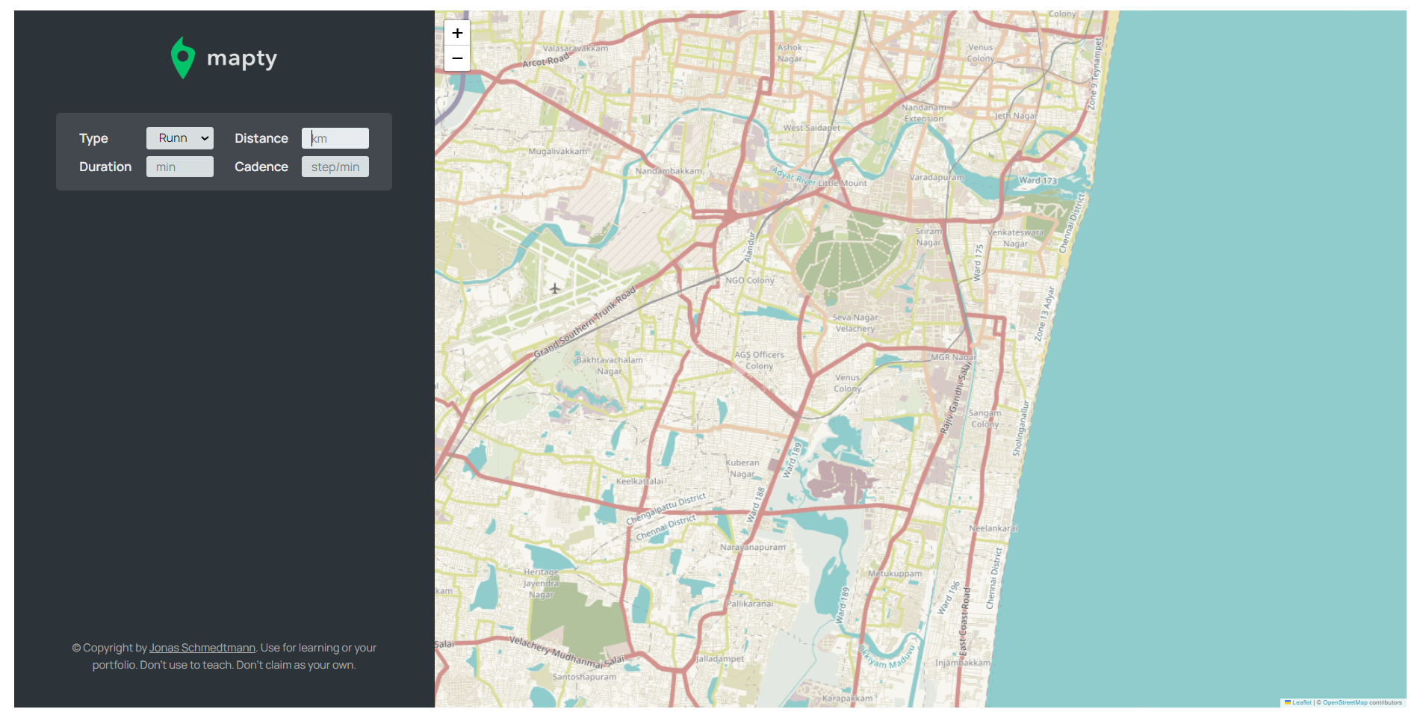
Task: Click Mugalivakkam label on the map
Action: 558,151
